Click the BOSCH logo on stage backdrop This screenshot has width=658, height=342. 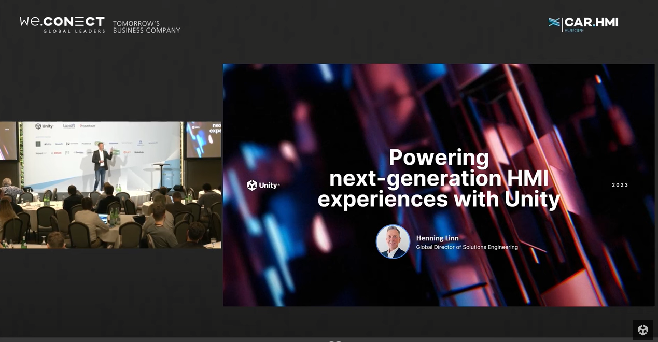coord(57,153)
